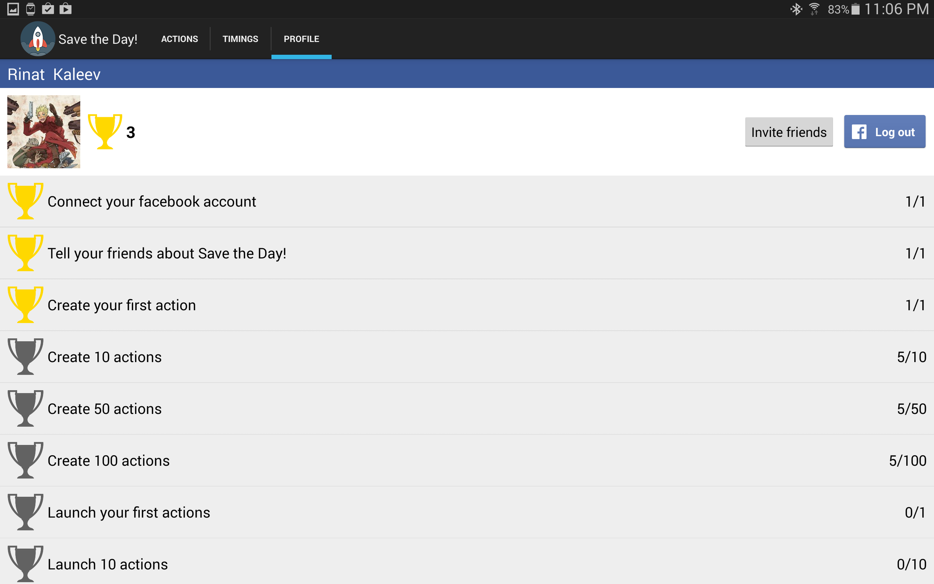Tap gray trophy for Create 10 actions
Screen dimensions: 934x584
coord(26,356)
